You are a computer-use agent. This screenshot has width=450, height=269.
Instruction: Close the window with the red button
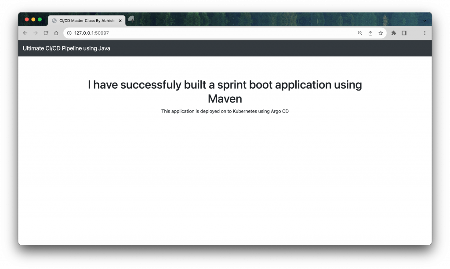tap(27, 19)
